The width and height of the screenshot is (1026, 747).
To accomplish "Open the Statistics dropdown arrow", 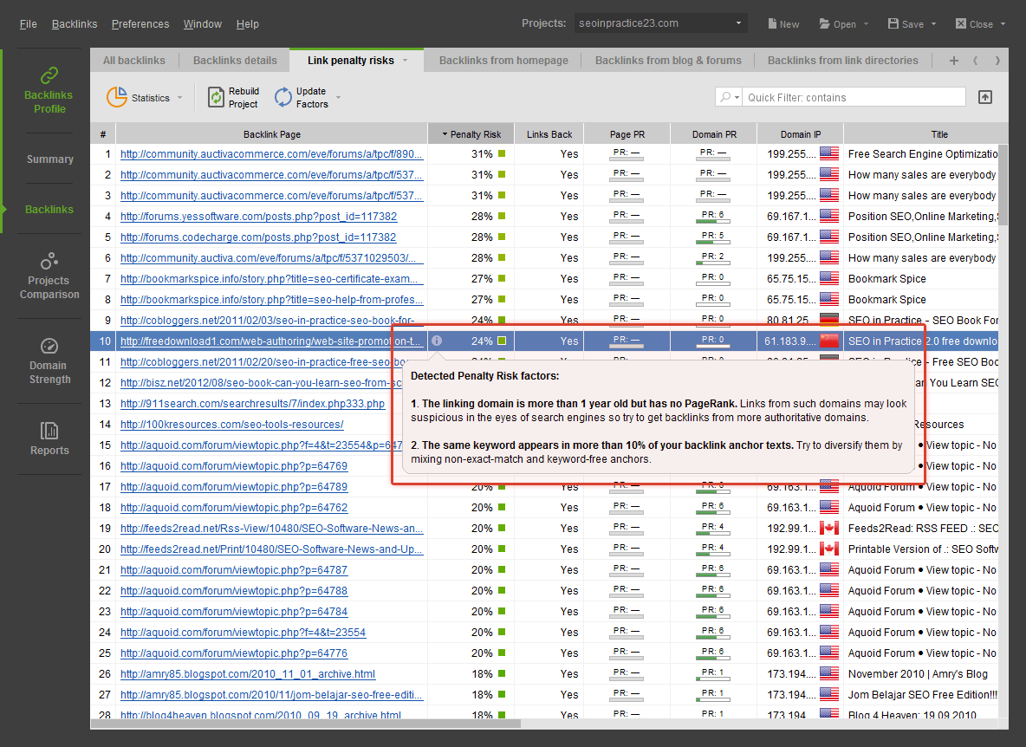I will (179, 98).
